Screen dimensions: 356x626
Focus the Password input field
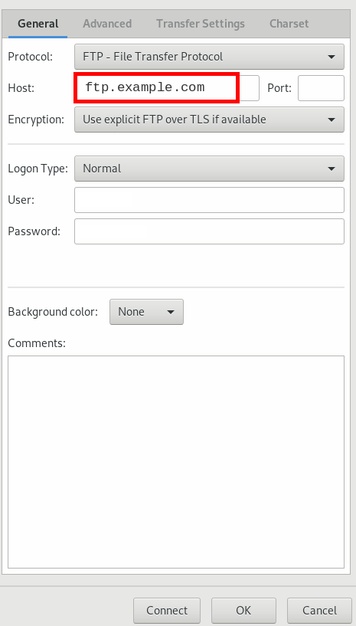[x=209, y=231]
